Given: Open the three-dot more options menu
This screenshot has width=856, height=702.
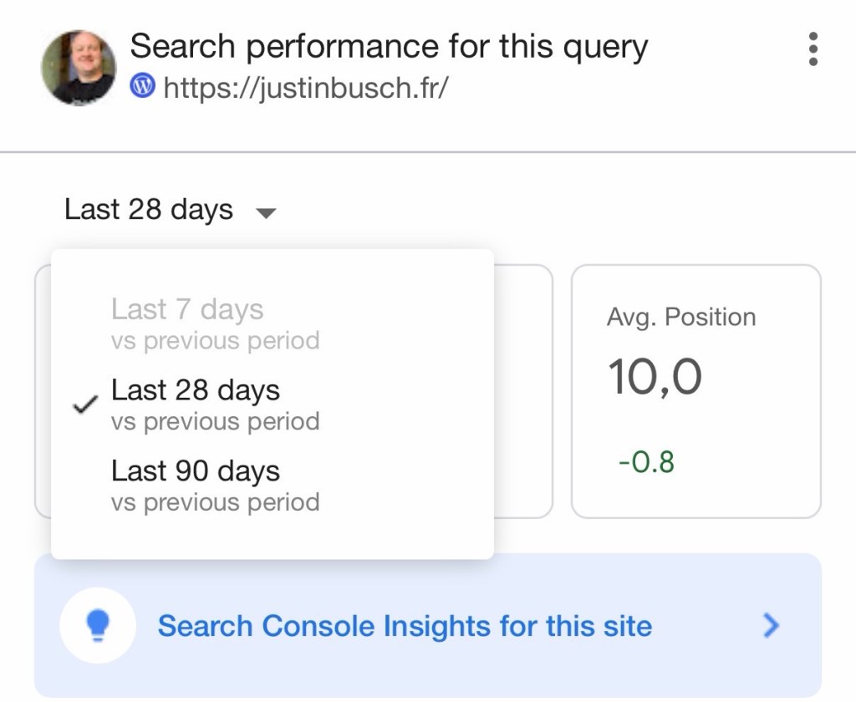Looking at the screenshot, I should 813,49.
